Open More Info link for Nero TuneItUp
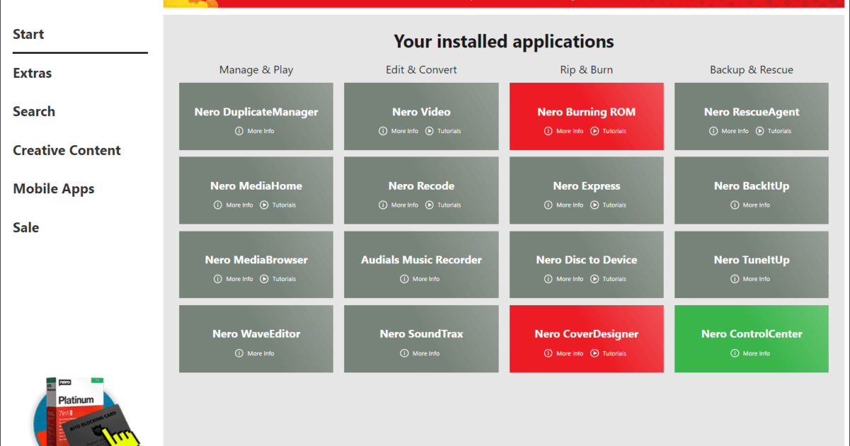850x446 pixels. click(756, 279)
